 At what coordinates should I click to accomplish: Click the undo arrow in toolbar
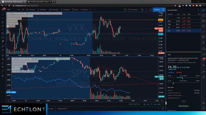tap(91, 10)
